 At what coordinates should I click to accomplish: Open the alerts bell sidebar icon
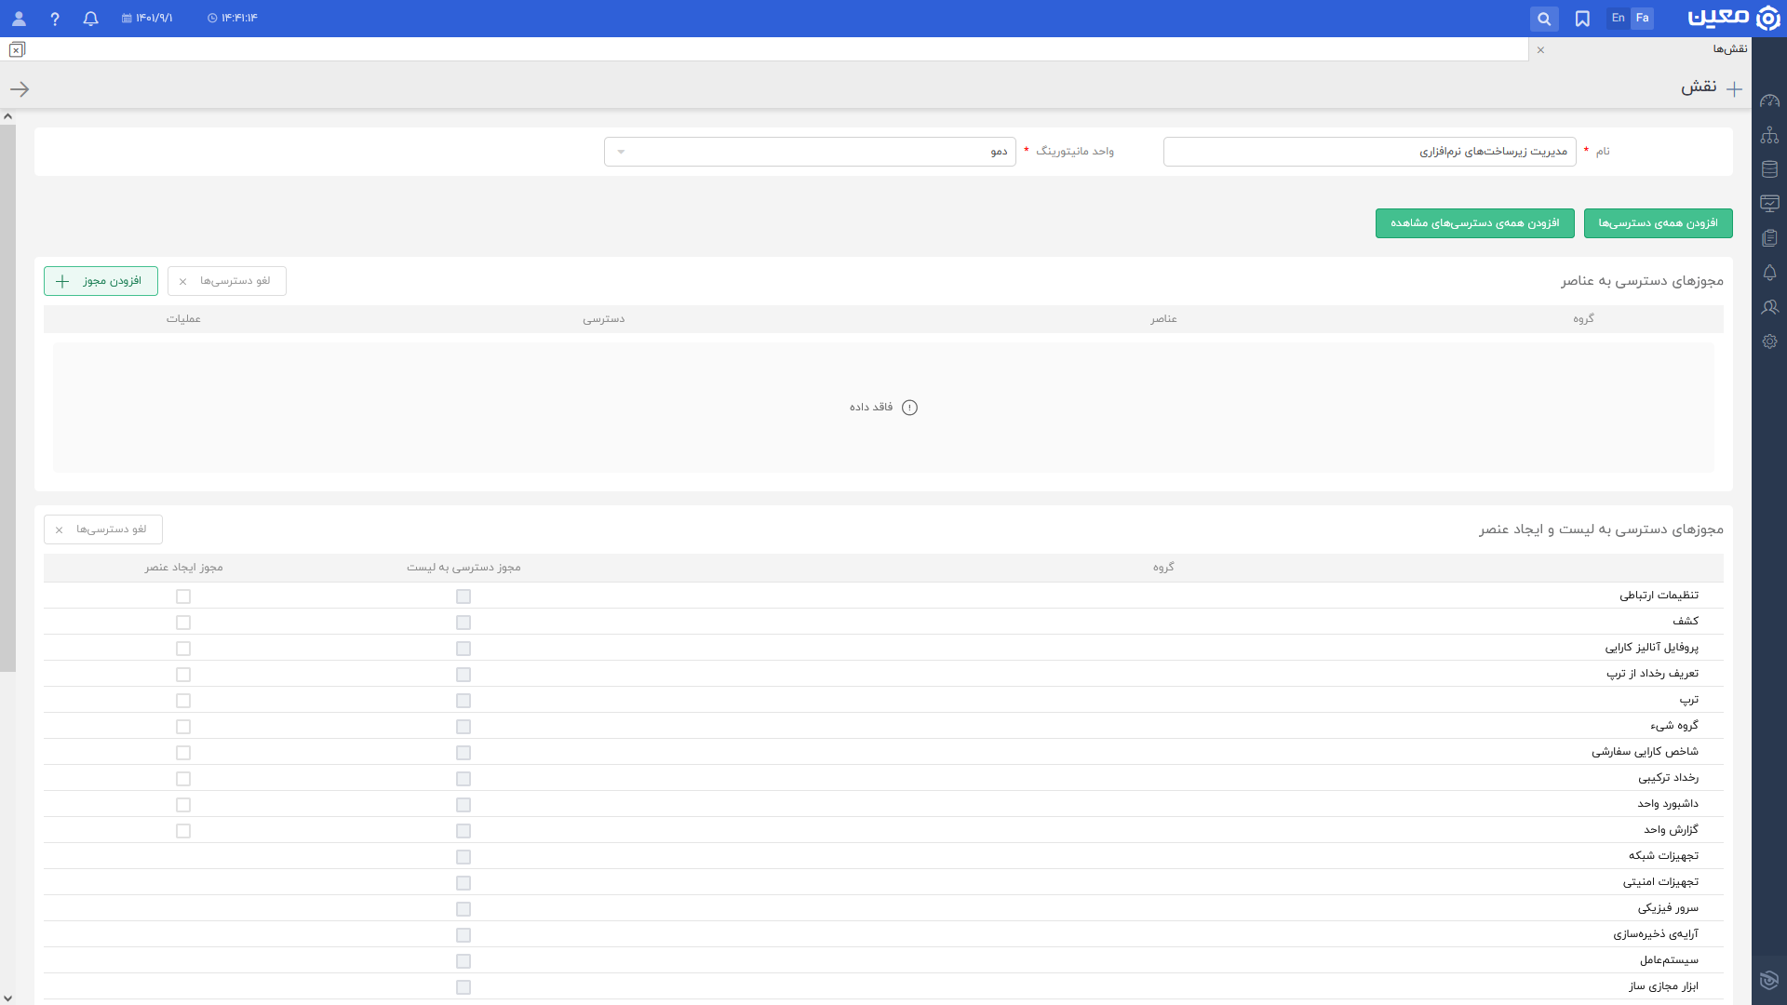coord(1769,273)
